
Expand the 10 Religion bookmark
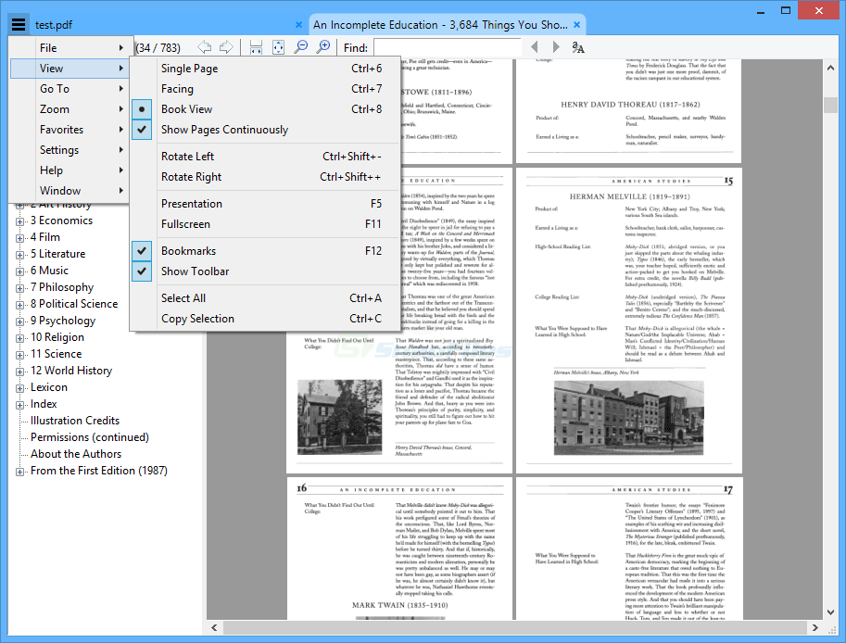click(19, 338)
